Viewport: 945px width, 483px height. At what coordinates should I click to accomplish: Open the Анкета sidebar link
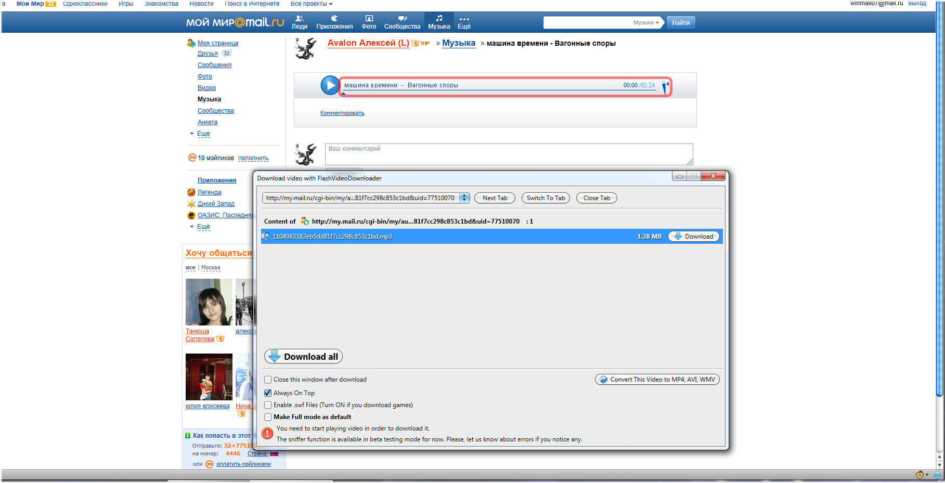coord(208,122)
